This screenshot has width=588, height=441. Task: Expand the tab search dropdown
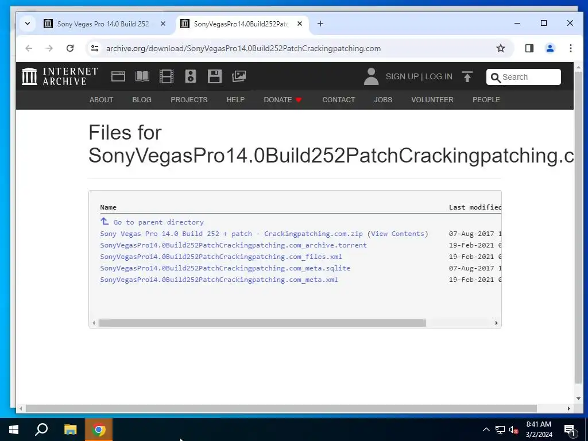(28, 24)
